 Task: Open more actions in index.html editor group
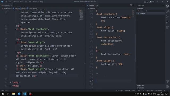pos(83,5)
